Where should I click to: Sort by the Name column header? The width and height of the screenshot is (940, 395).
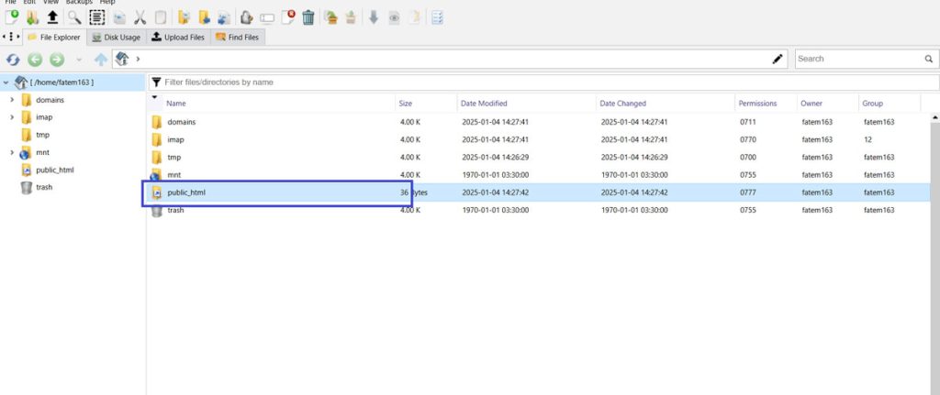point(176,104)
